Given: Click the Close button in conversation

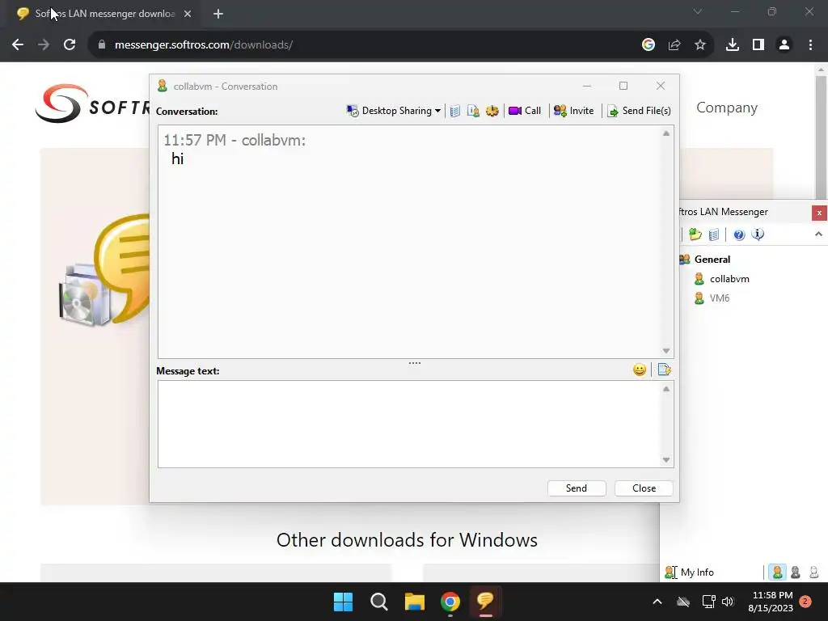Looking at the screenshot, I should pyautogui.click(x=644, y=488).
